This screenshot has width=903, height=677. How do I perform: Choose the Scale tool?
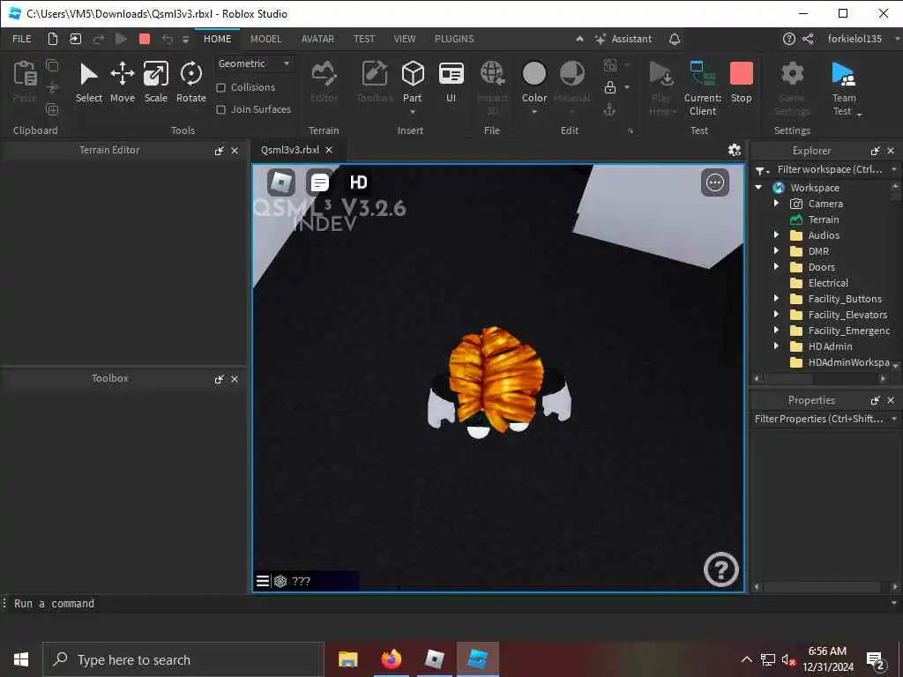point(155,83)
